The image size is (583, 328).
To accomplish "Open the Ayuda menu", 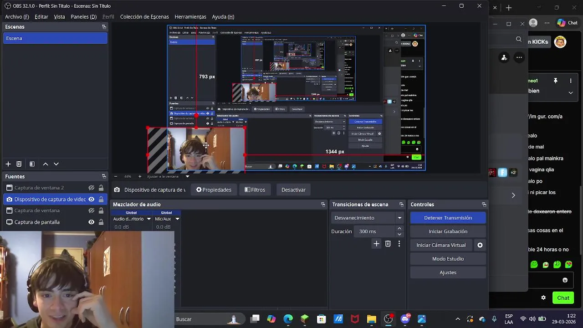I will tap(223, 17).
